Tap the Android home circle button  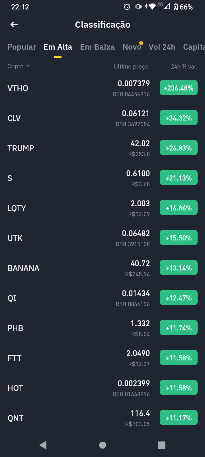(102, 445)
